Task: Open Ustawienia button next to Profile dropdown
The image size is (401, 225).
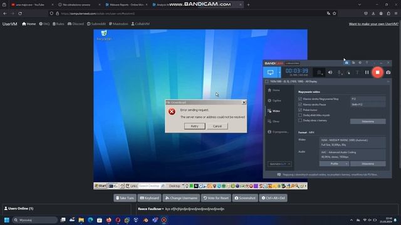Action: pos(368,164)
